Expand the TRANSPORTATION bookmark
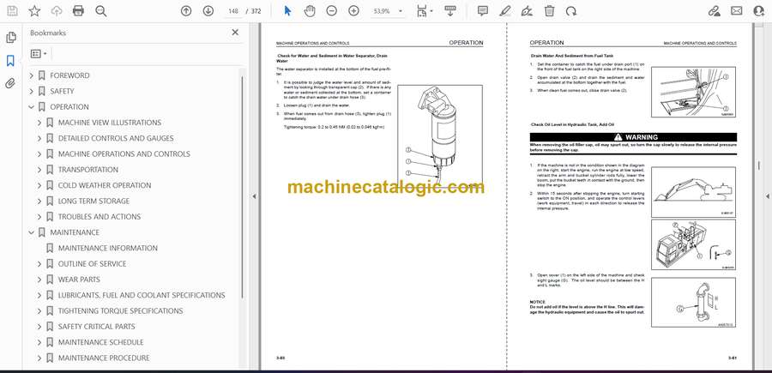The image size is (772, 373). (x=39, y=170)
